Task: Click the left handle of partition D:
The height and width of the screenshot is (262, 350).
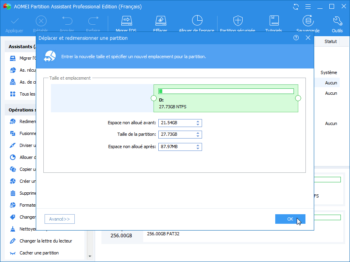Action: tap(154, 98)
